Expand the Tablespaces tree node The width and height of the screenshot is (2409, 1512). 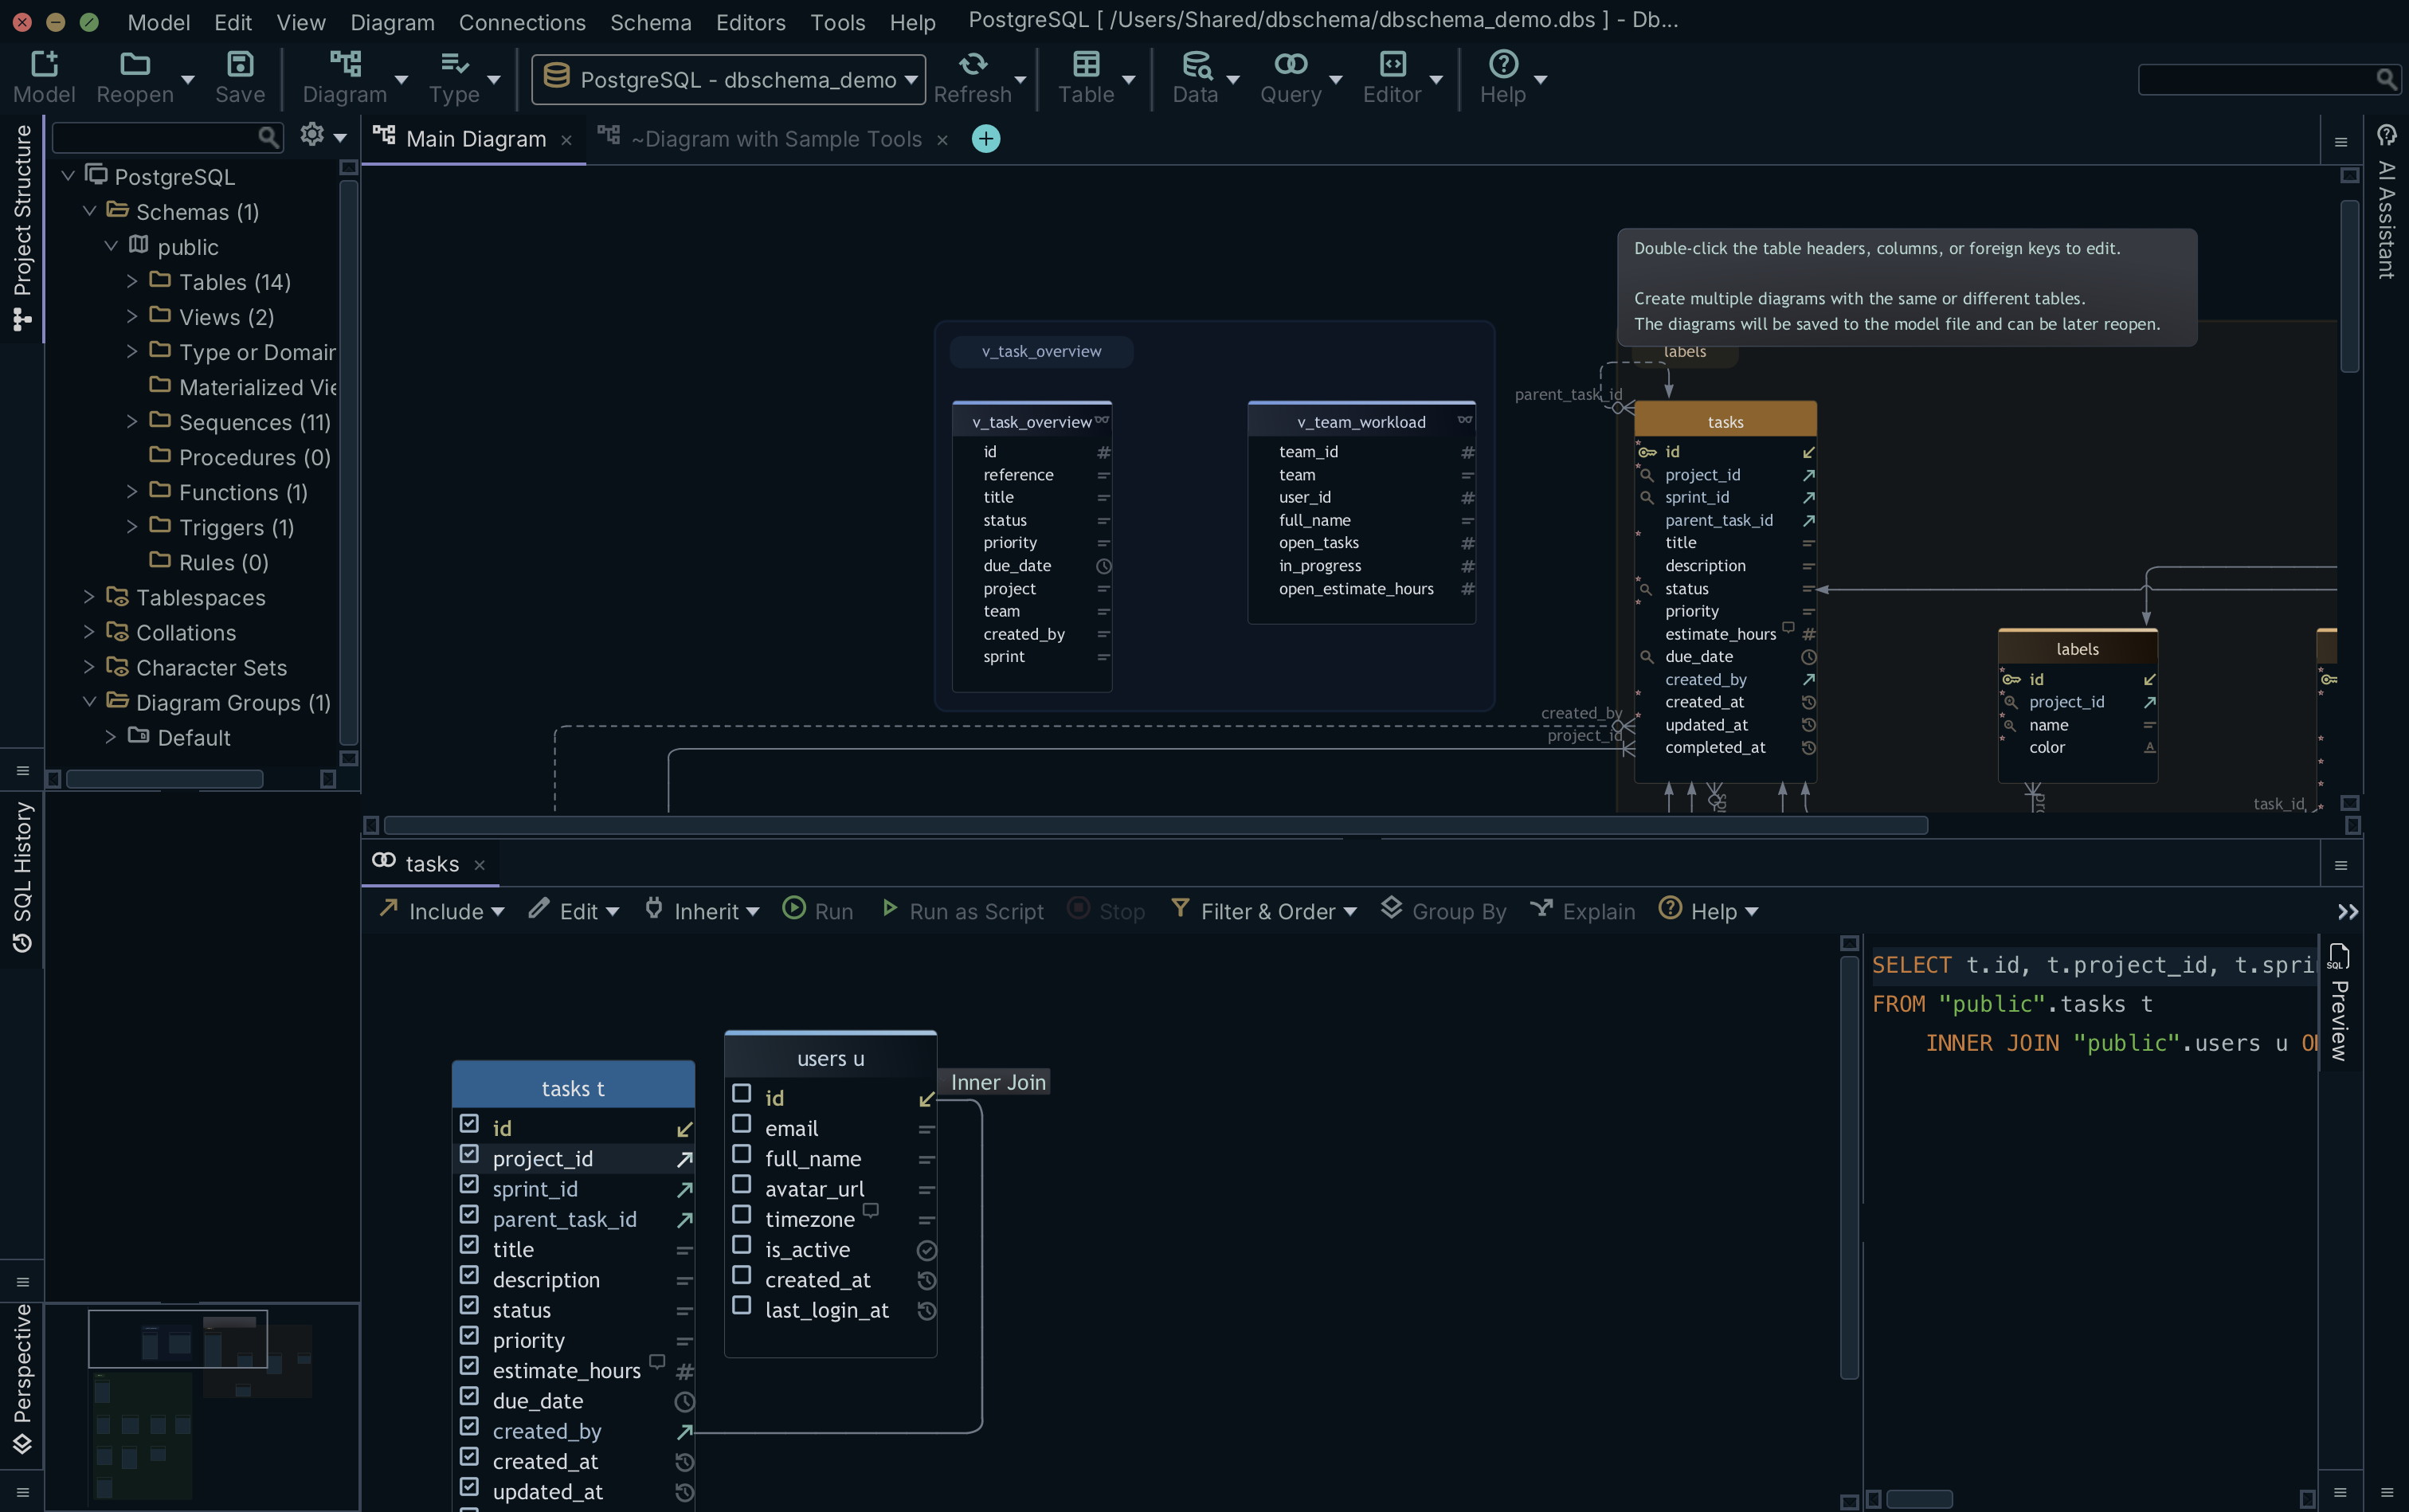89,597
